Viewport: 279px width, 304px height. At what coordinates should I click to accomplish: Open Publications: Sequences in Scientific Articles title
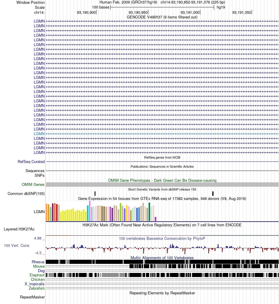(162, 167)
